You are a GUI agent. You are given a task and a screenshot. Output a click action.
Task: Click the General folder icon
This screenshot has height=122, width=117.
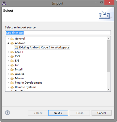click(12, 39)
